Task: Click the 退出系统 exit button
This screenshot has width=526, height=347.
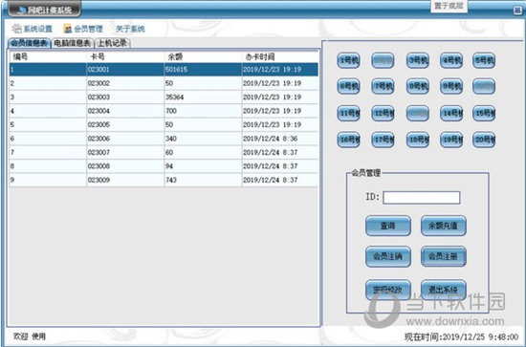Action: point(444,290)
